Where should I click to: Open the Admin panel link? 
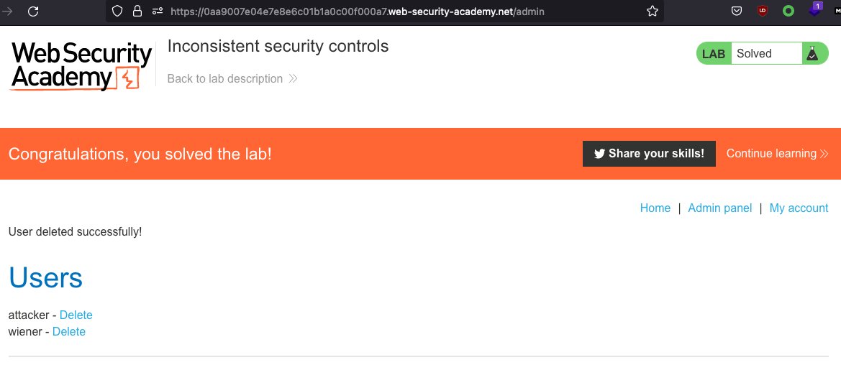pos(720,208)
